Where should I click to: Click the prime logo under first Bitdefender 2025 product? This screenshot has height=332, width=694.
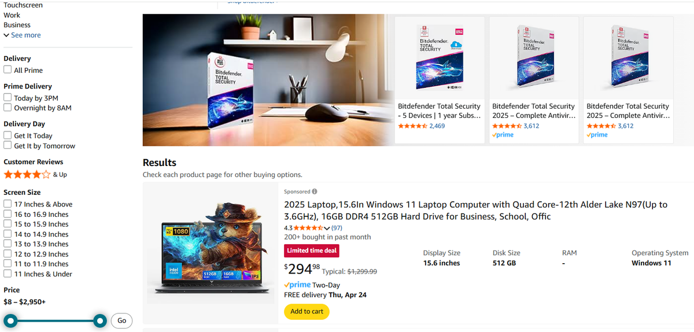coord(503,135)
